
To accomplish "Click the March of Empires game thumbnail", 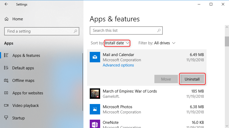I will click(95, 94).
